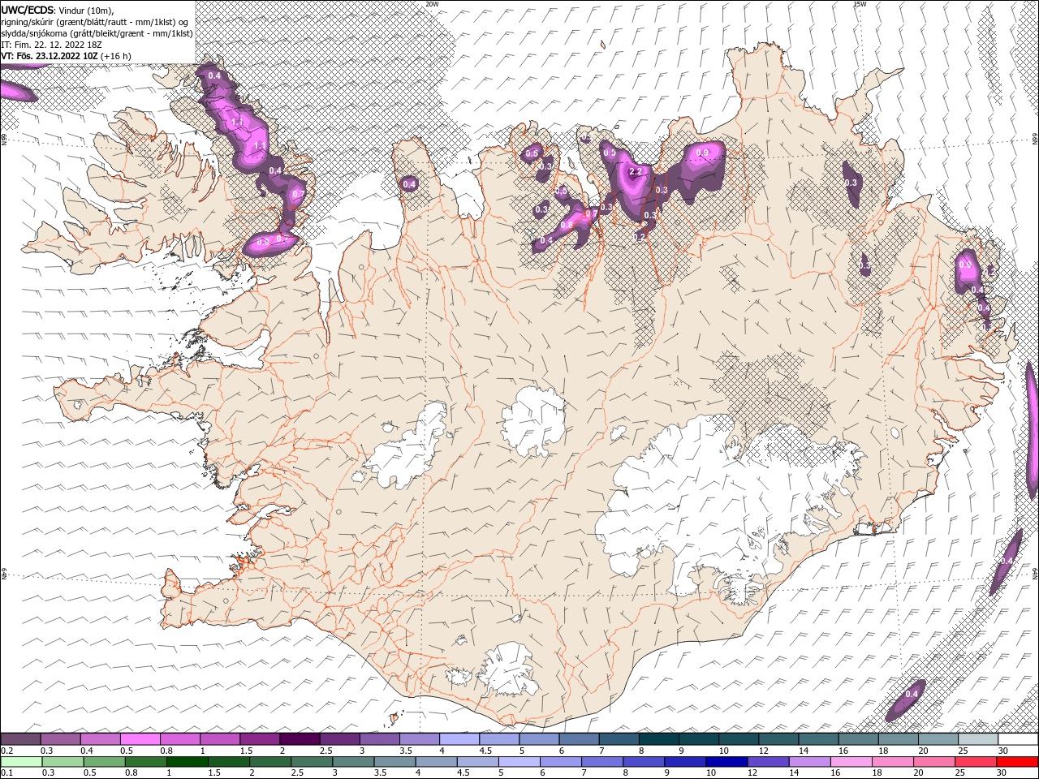
Task: Click the dark purple 2–2.5 snow legend swatch
Action: [300, 739]
